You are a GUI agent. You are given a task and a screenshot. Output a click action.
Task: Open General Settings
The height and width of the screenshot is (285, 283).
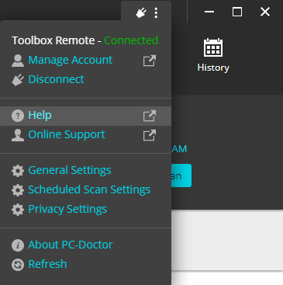click(70, 171)
